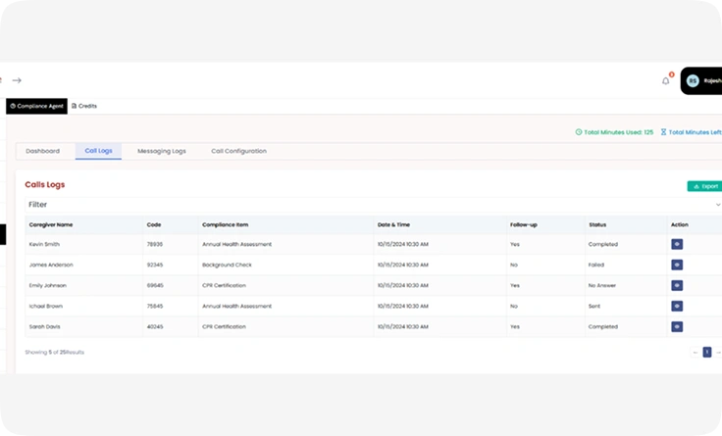View details for Emily Johnson's call

click(x=677, y=286)
